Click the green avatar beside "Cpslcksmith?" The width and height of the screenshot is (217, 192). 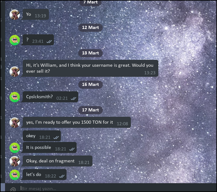(x=15, y=97)
